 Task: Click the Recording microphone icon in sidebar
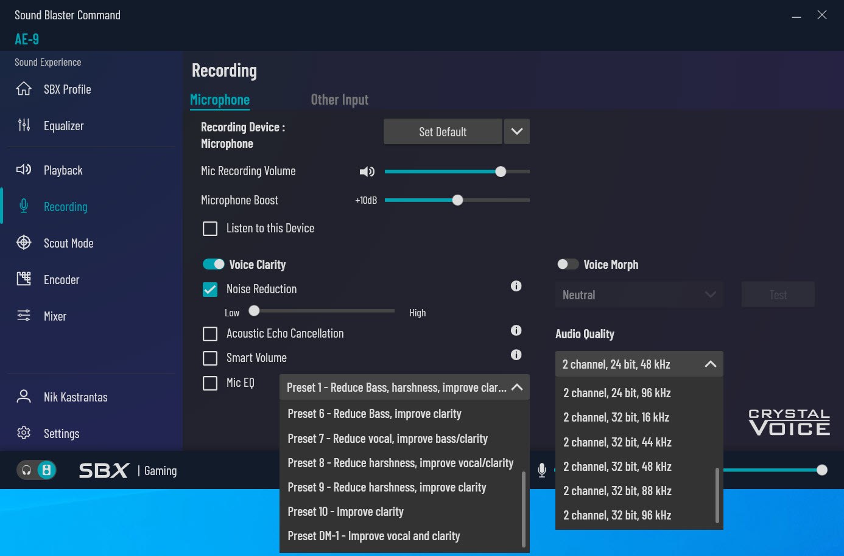(24, 206)
